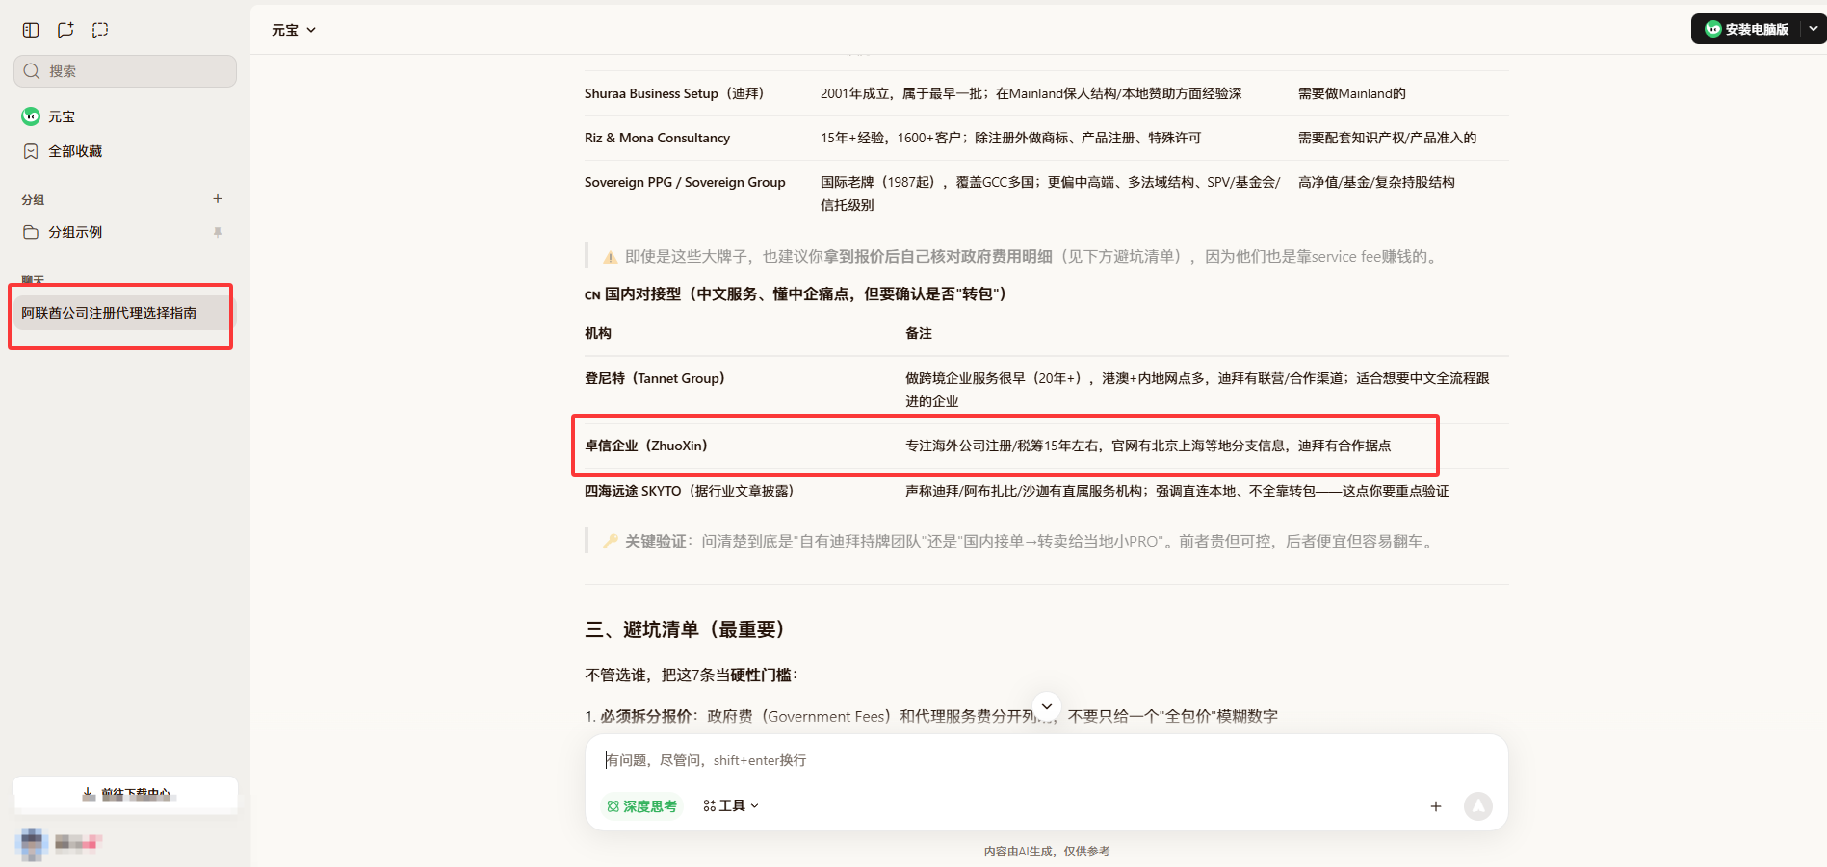Click the 备注 column header
Screen dimensions: 1827x867
[x=919, y=333]
